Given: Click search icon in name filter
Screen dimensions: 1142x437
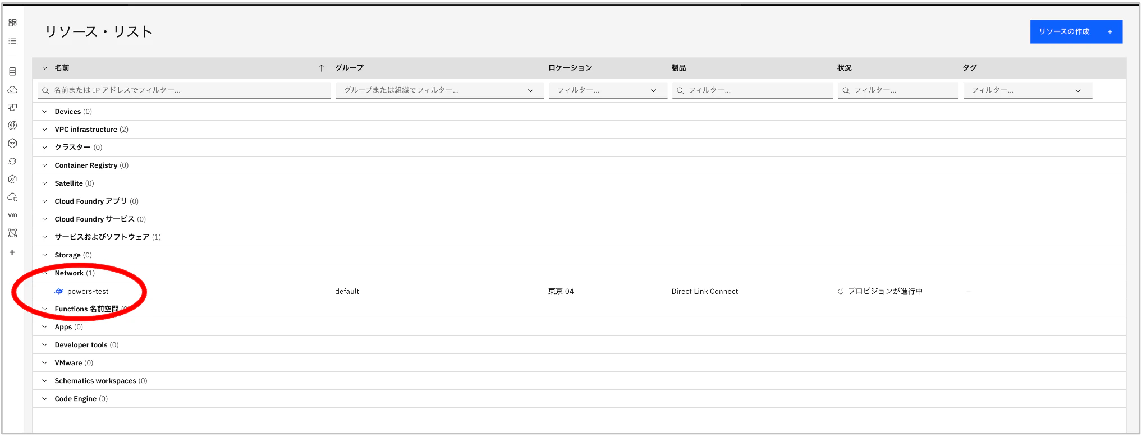Looking at the screenshot, I should click(45, 90).
